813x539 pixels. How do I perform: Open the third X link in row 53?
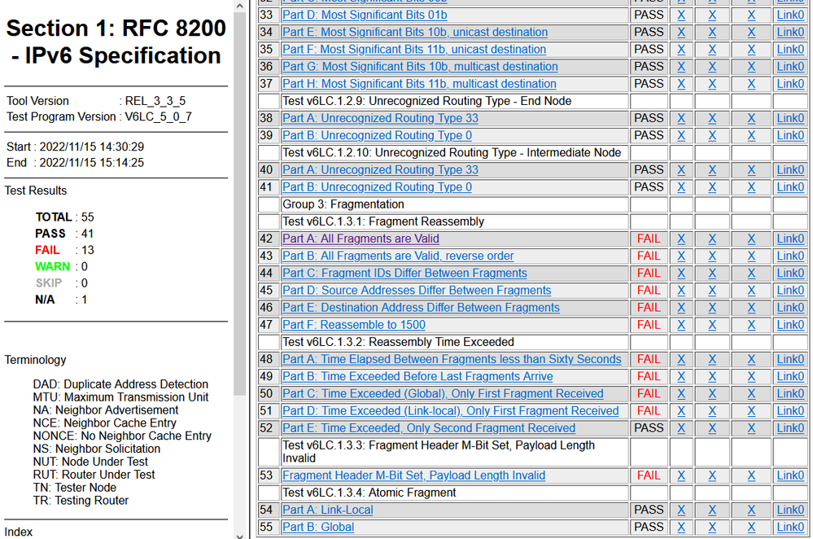[751, 475]
